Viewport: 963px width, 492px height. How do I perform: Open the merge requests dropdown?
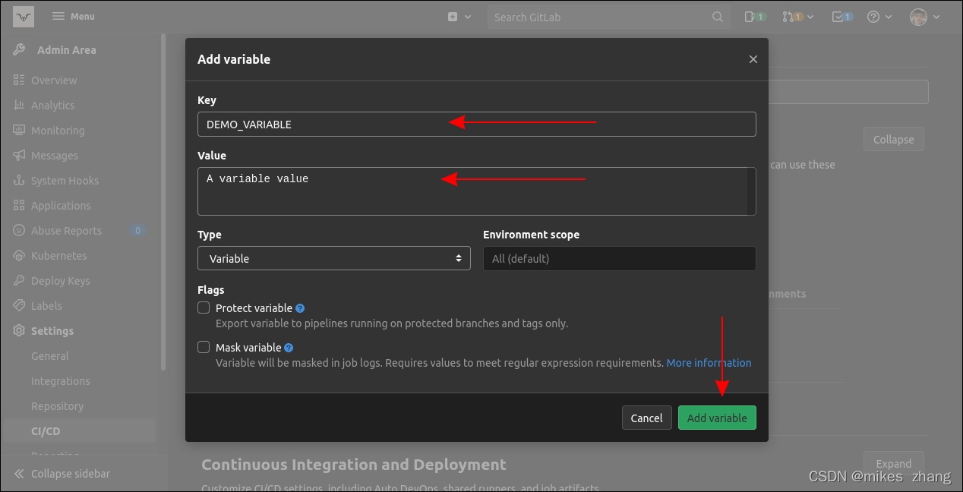click(x=798, y=17)
